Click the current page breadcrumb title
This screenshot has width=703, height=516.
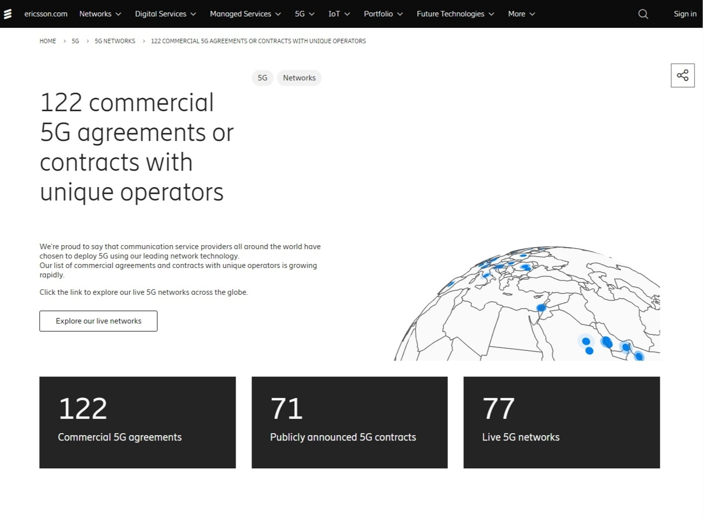coord(258,41)
